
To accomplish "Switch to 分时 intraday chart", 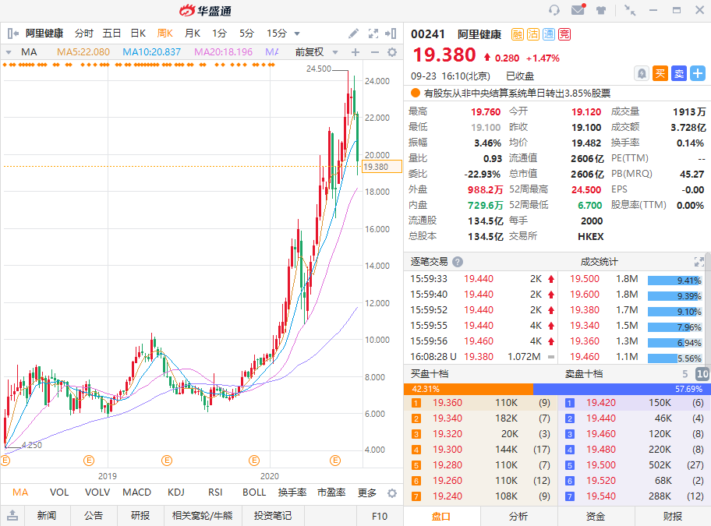I will coord(84,33).
